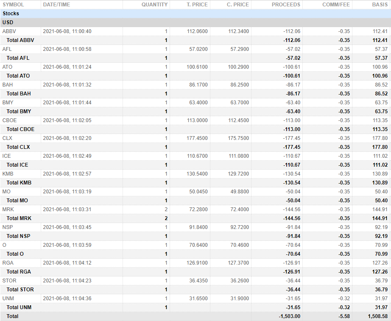Click the ATO symbol cell
The height and width of the screenshot is (321, 391).
(7, 67)
